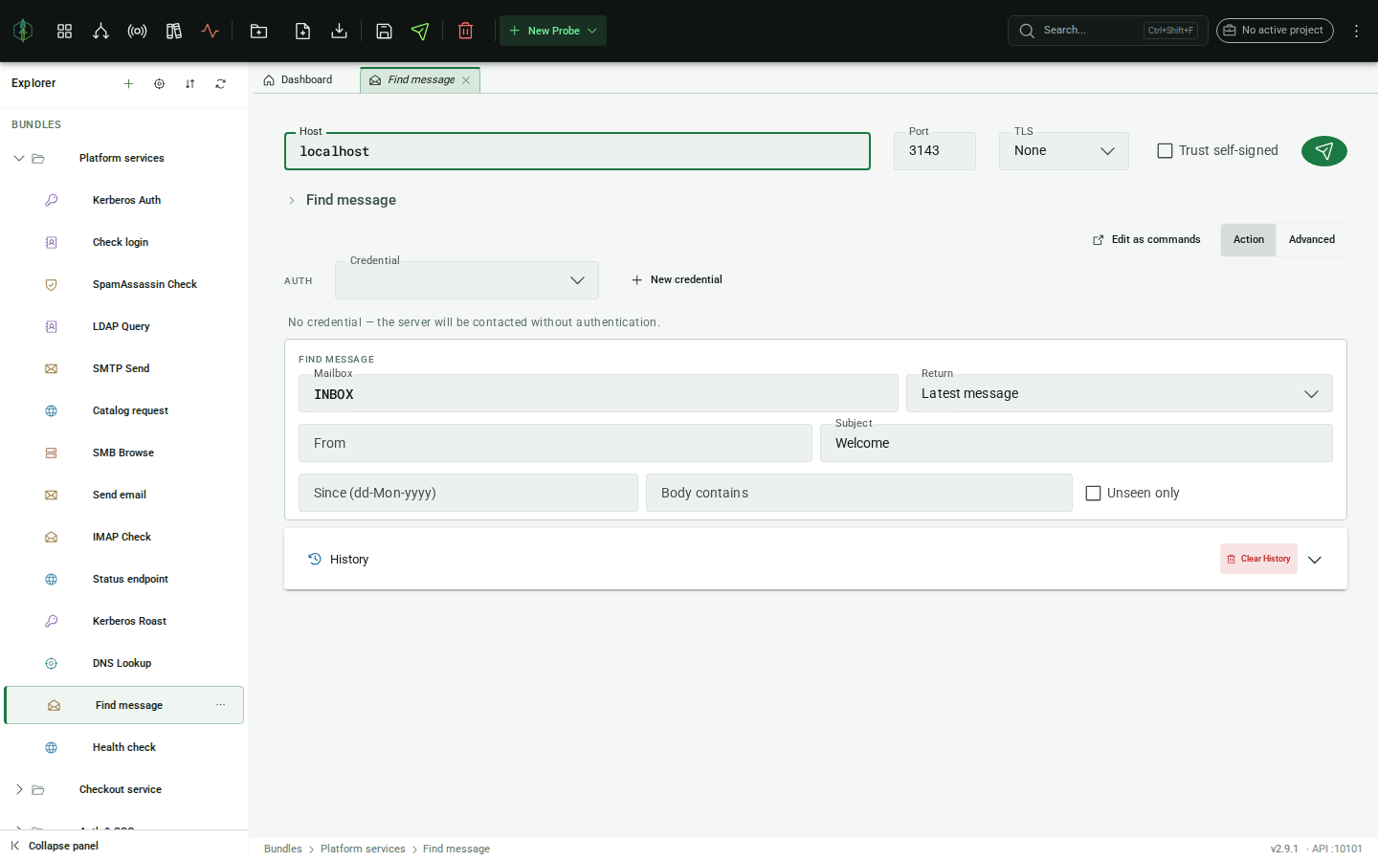The image size is (1378, 861).
Task: Click the activity pulse icon in toolbar
Action: (x=211, y=31)
